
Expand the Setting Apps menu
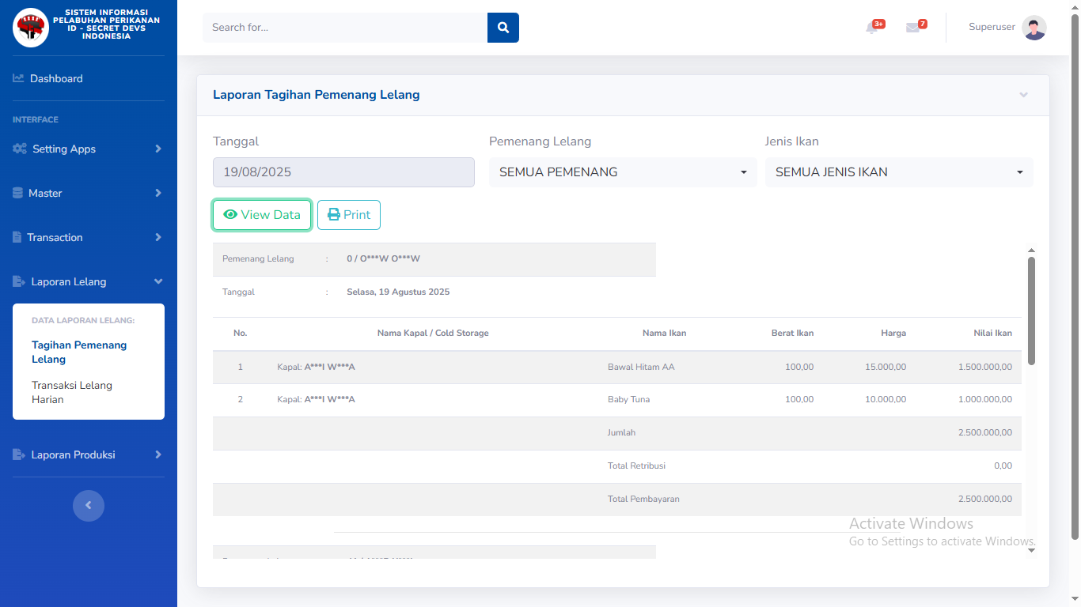88,149
